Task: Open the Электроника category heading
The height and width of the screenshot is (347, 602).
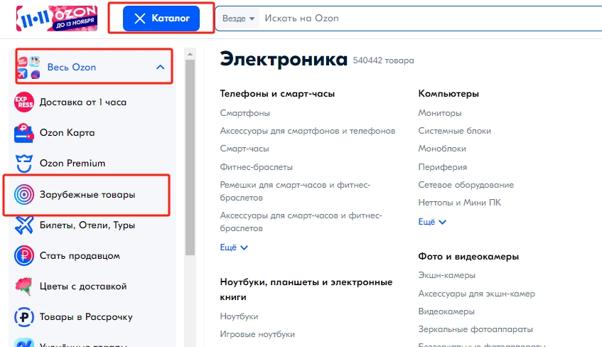Action: 284,60
